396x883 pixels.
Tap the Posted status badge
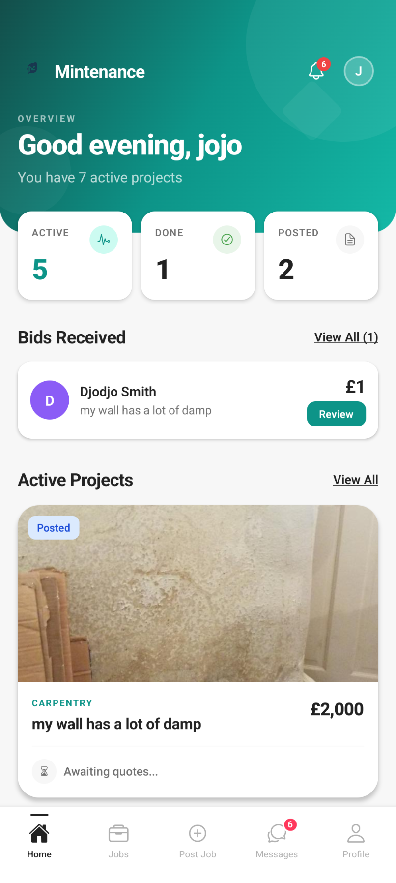pyautogui.click(x=54, y=528)
